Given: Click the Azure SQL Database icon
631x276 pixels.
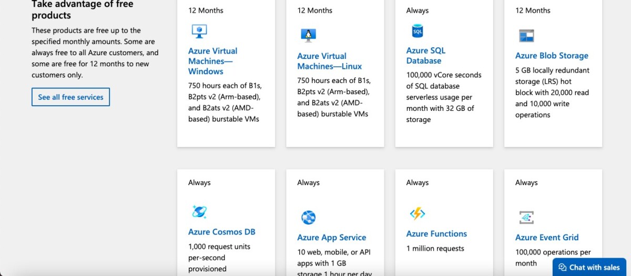Looking at the screenshot, I should [x=418, y=31].
